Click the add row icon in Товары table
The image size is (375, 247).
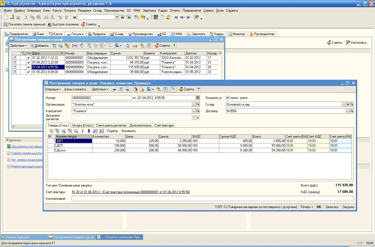pos(51,131)
